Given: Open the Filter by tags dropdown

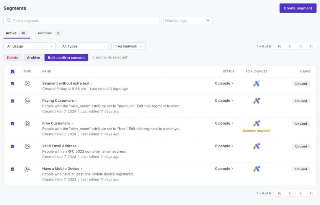Looking at the screenshot, I should 188,20.
